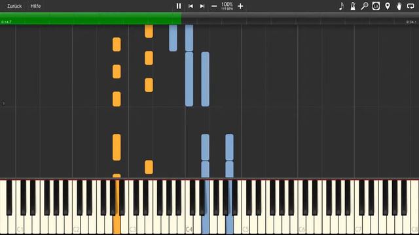This screenshot has height=235, width=419.
Task: Skip forward to next section
Action: pyautogui.click(x=202, y=6)
